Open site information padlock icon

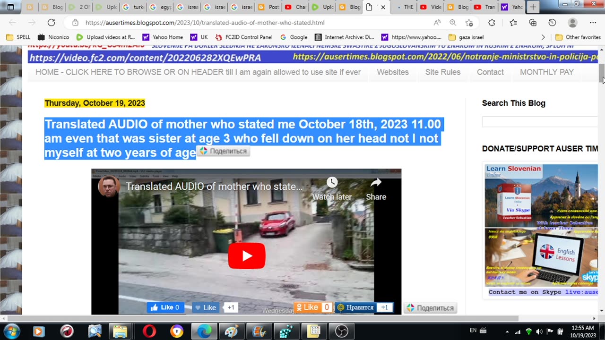[75, 22]
